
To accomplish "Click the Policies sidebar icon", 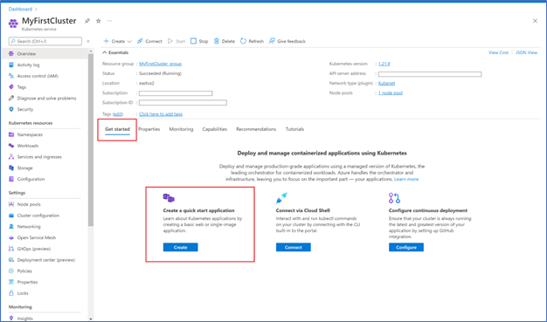I will tap(11, 271).
